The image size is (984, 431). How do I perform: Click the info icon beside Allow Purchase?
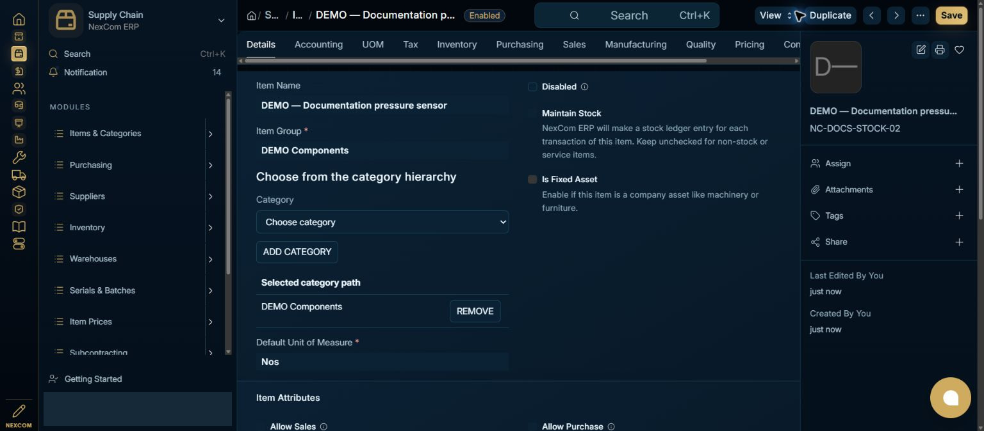click(611, 427)
